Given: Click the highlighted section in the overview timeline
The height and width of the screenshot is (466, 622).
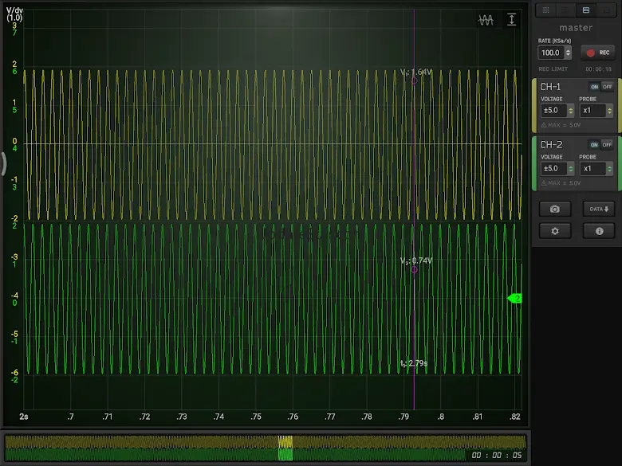Looking at the screenshot, I should point(285,448).
